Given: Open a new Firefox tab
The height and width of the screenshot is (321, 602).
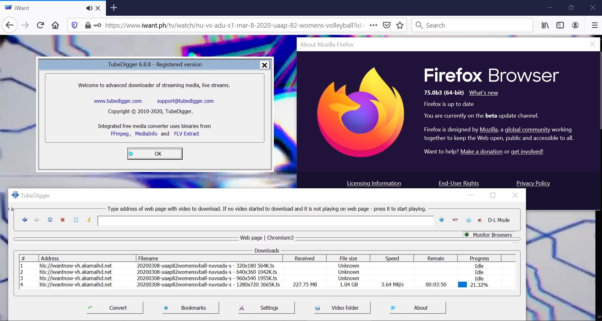Looking at the screenshot, I should coord(114,8).
